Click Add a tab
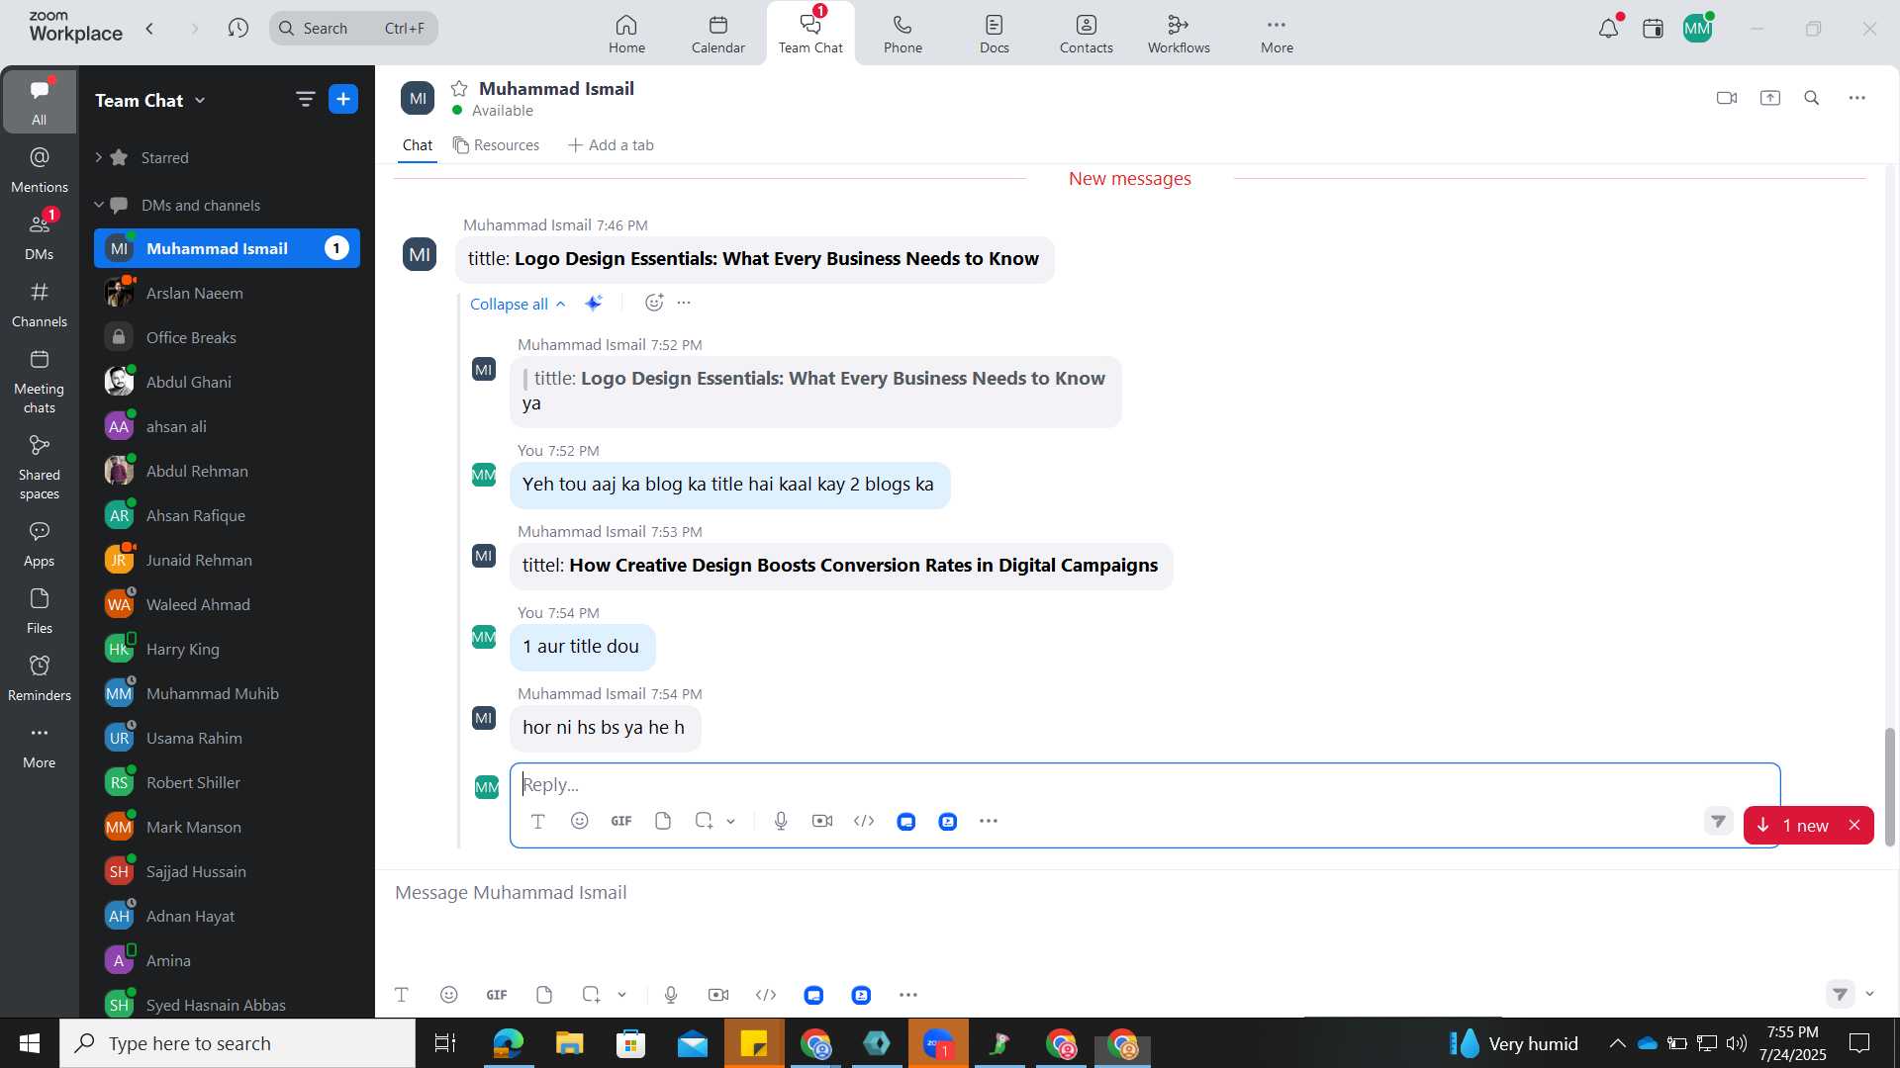The image size is (1900, 1068). pos(611,145)
